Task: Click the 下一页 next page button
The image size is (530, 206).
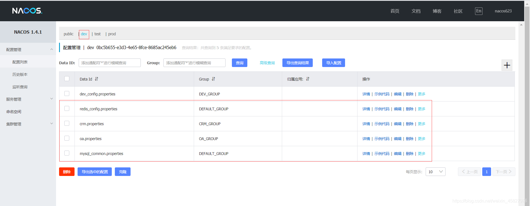Action: click(x=504, y=172)
